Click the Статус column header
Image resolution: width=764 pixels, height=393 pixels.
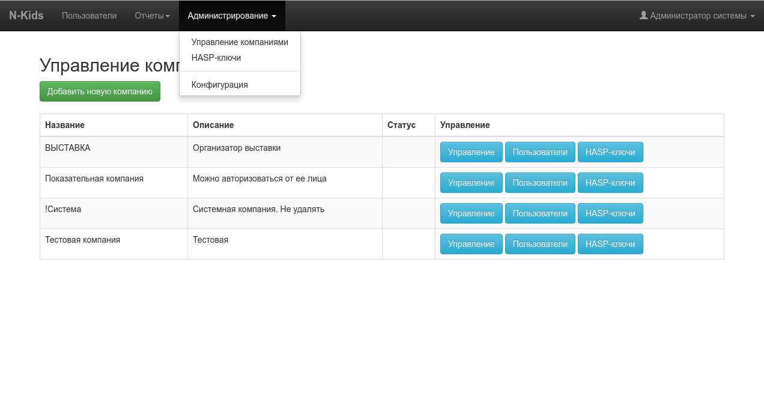coord(408,125)
